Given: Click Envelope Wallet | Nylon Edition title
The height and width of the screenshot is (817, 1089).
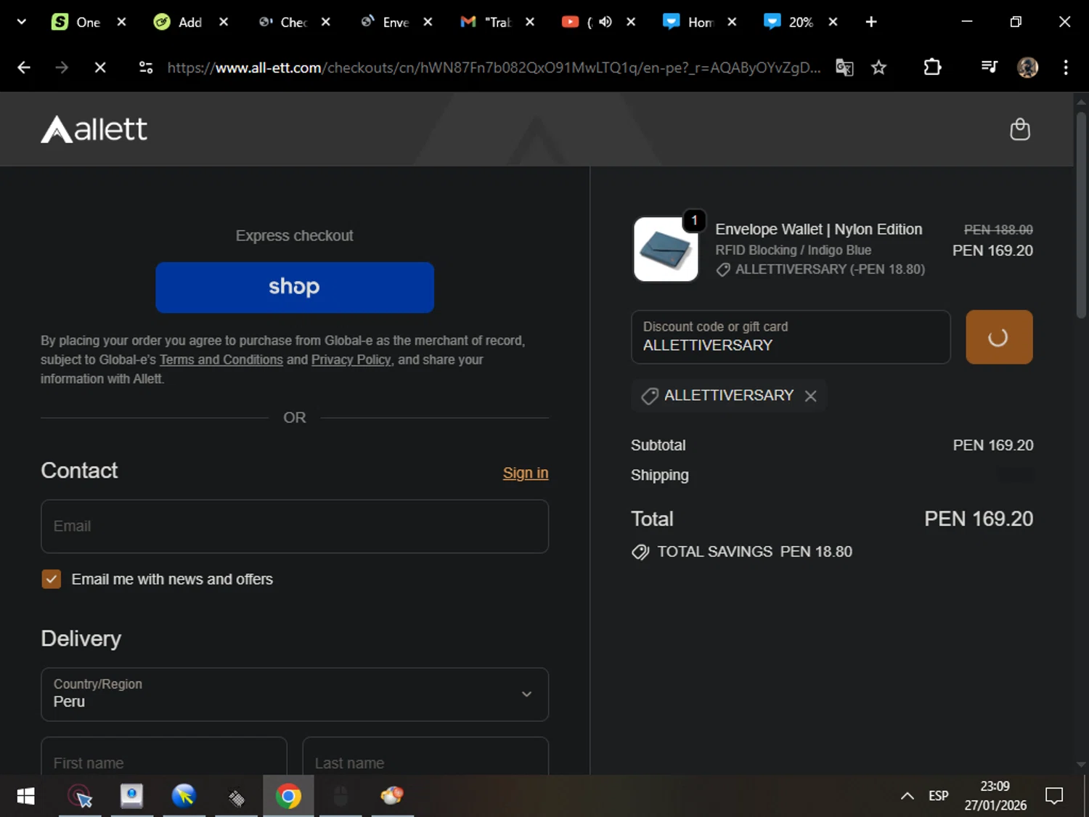Looking at the screenshot, I should [x=819, y=229].
